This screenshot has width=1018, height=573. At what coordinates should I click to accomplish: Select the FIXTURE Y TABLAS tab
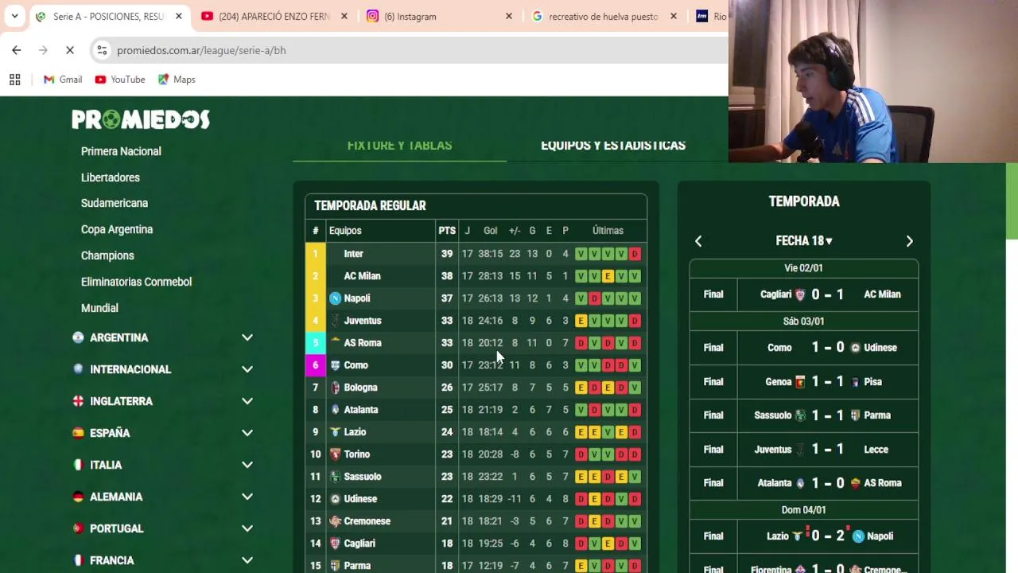[399, 146]
